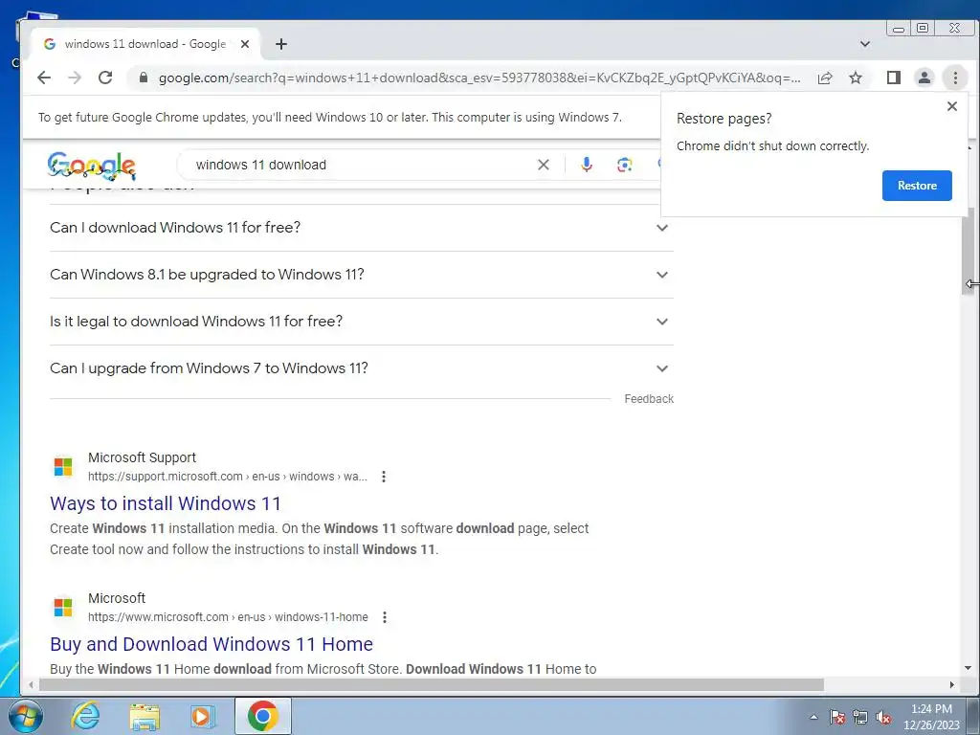This screenshot has width=980, height=735.
Task: Click the Chrome address bar URL
Action: pos(479,78)
